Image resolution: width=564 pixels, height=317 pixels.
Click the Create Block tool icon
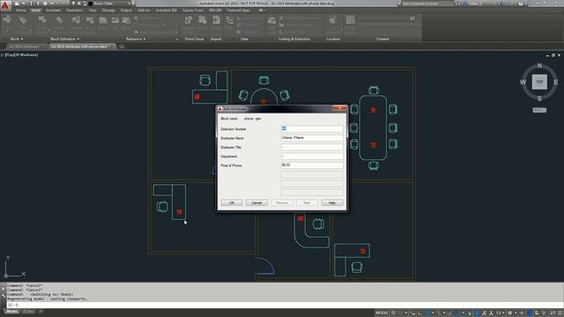(x=42, y=19)
